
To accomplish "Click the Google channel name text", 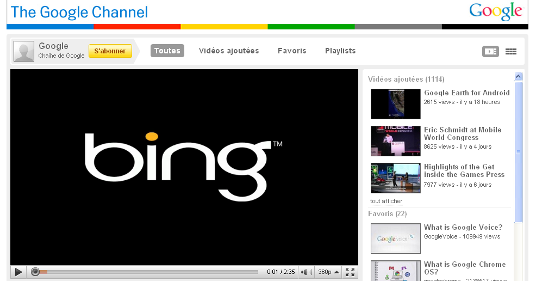I will click(53, 46).
